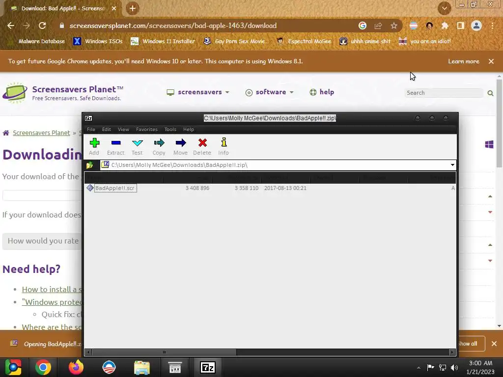Close the Download: Bad Apple!! tab
Viewport: 503px width, 377px height.
pyautogui.click(x=114, y=8)
